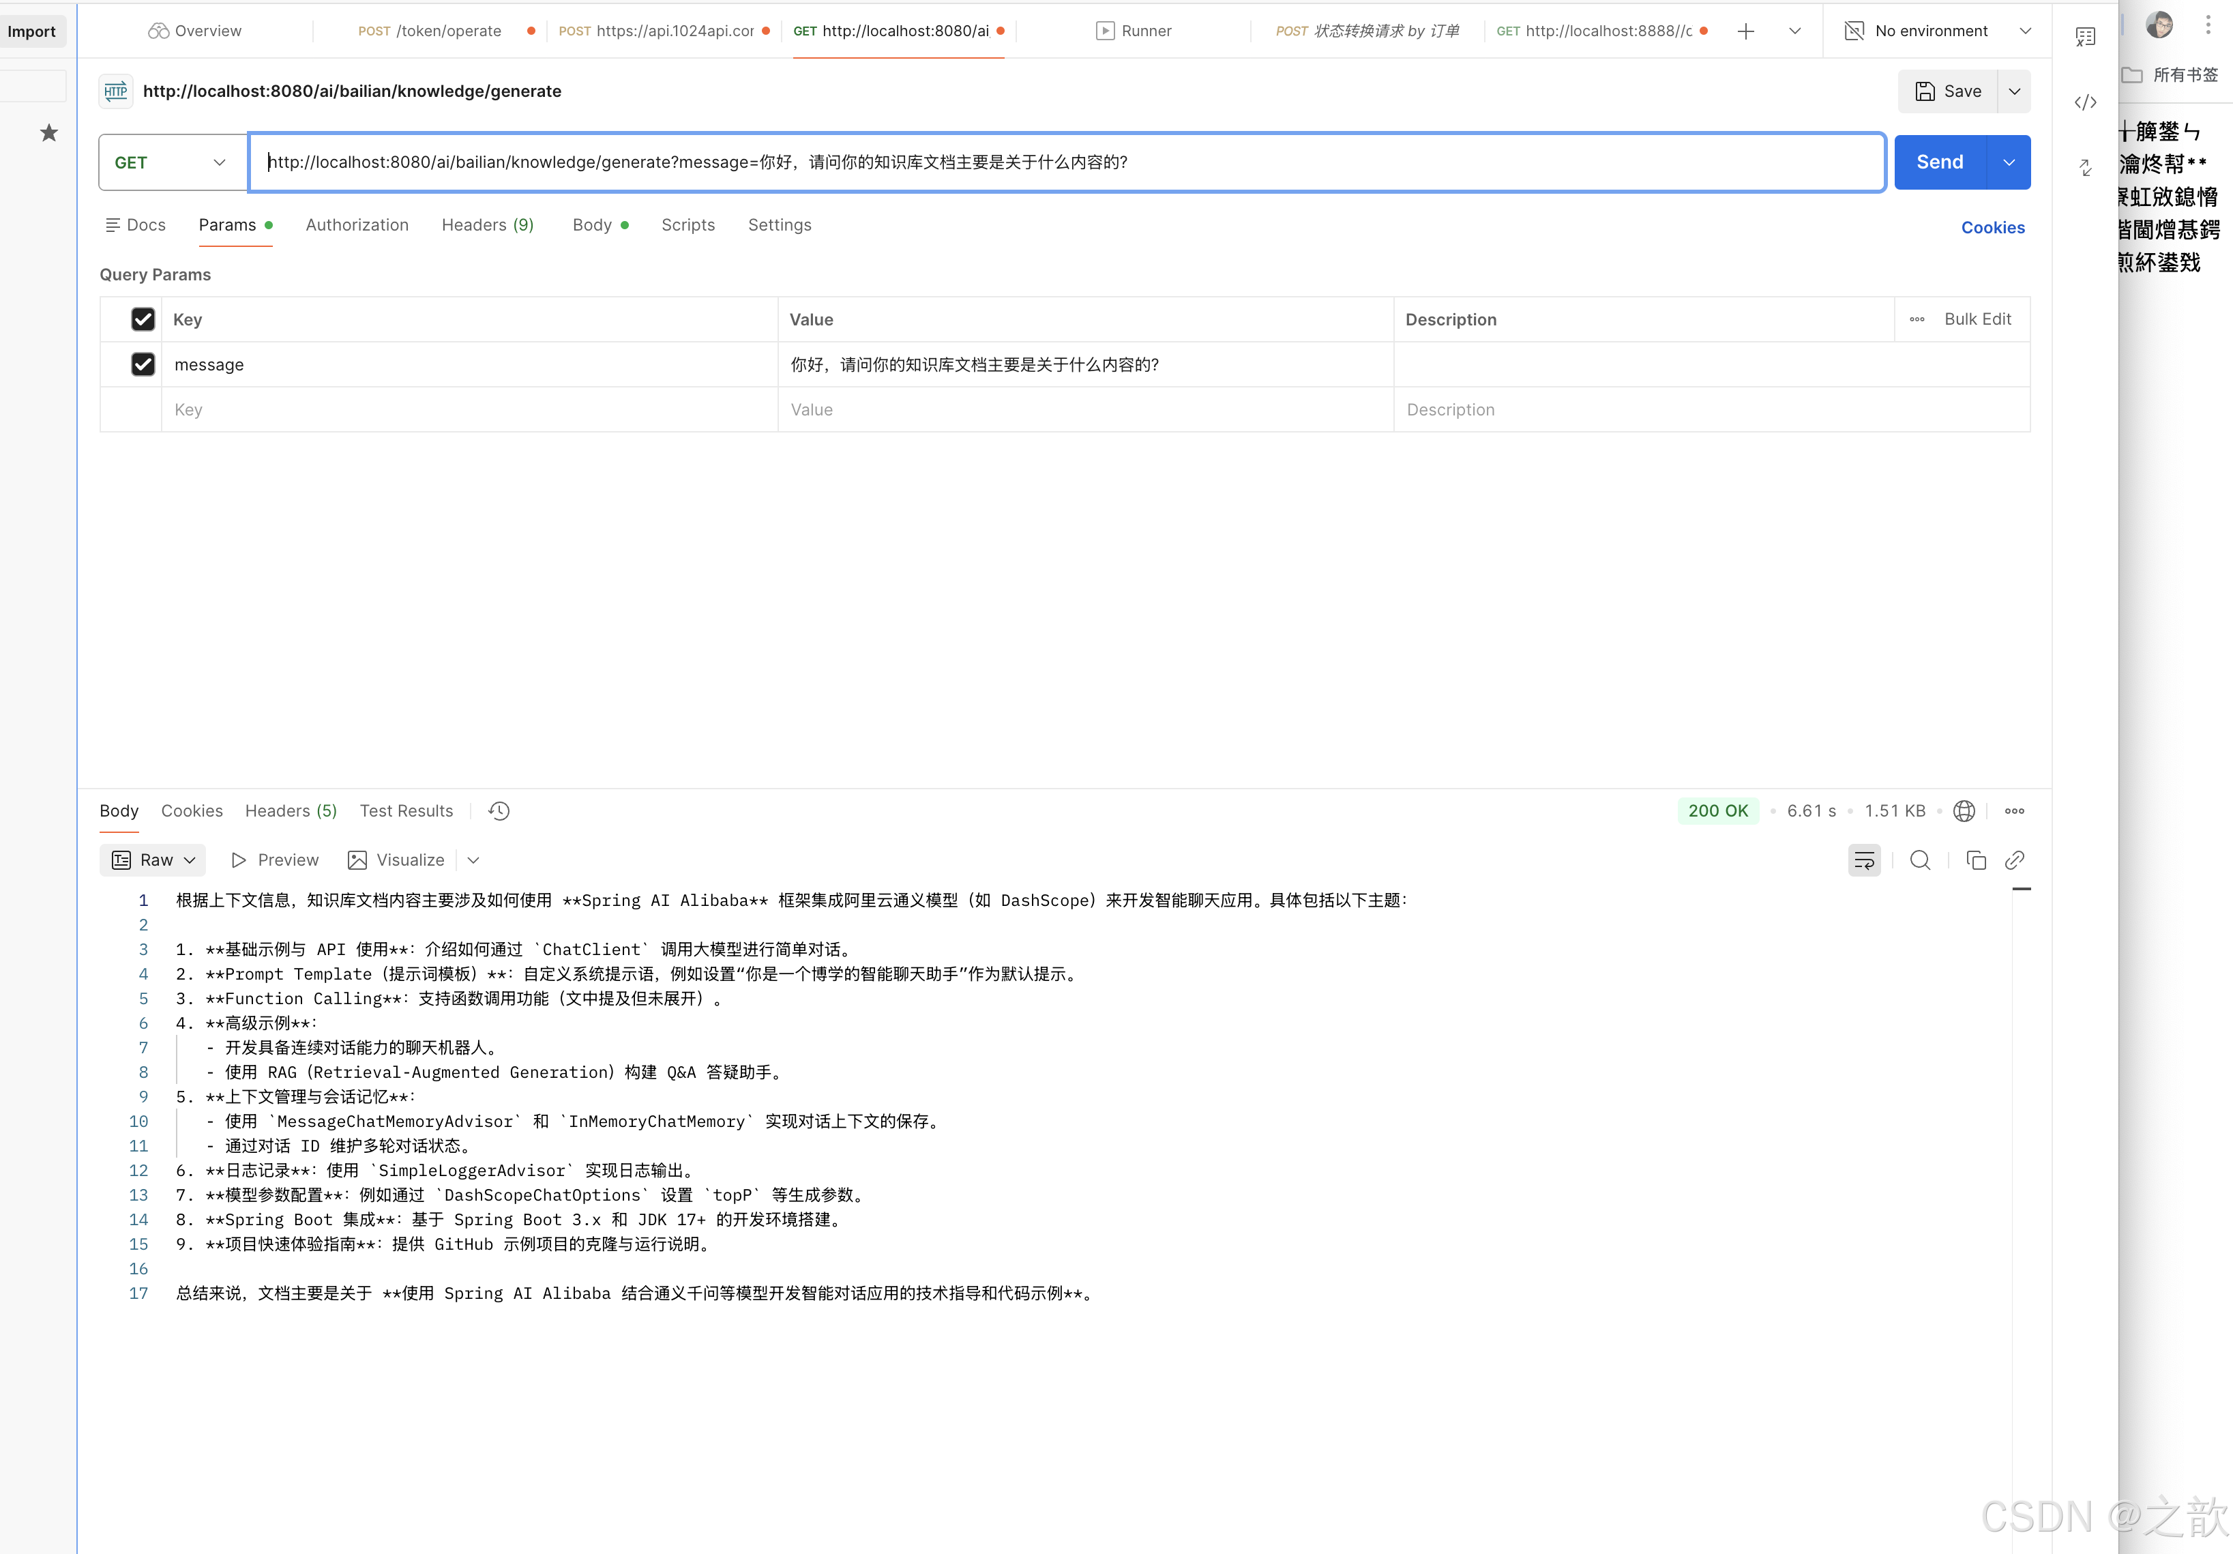The width and height of the screenshot is (2233, 1554).
Task: Click the response link icon
Action: pyautogui.click(x=2015, y=860)
